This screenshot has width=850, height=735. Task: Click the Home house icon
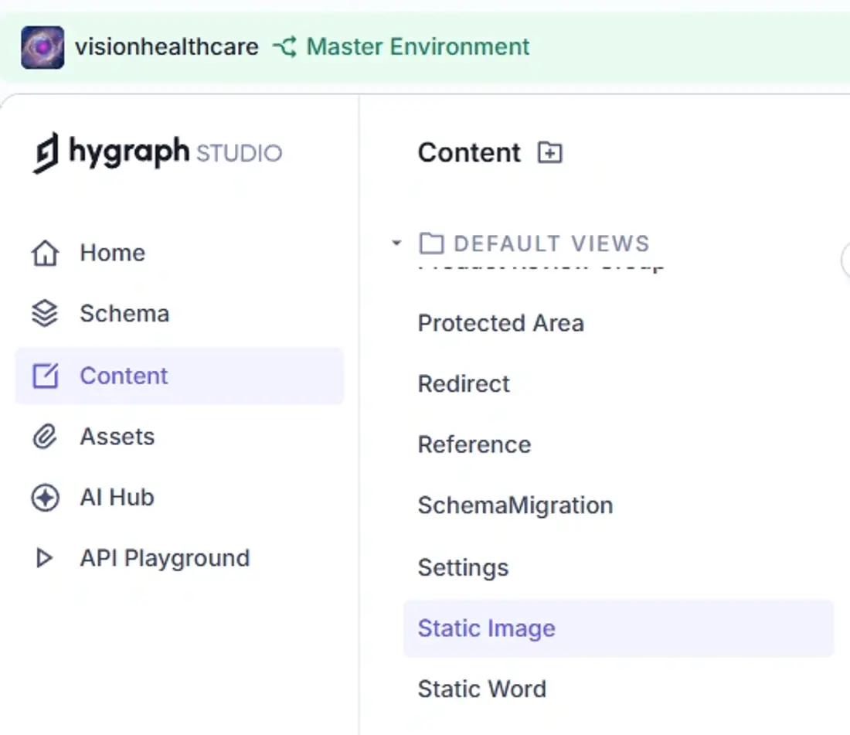pos(45,254)
